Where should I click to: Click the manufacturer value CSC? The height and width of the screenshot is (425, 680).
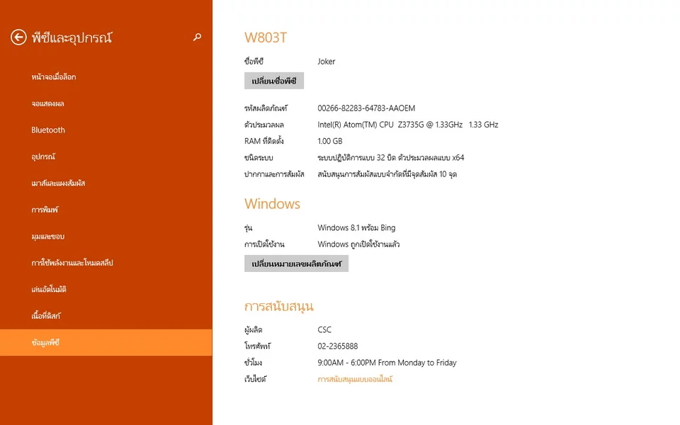tap(324, 330)
